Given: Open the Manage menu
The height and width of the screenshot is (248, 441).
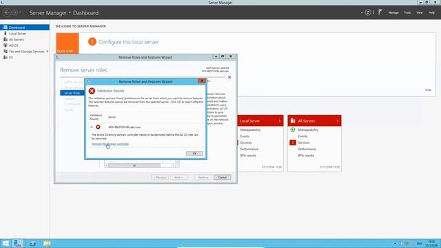Looking at the screenshot, I should tap(393, 12).
